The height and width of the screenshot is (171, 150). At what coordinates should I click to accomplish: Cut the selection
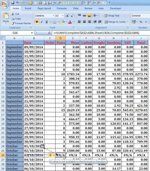[15, 14]
